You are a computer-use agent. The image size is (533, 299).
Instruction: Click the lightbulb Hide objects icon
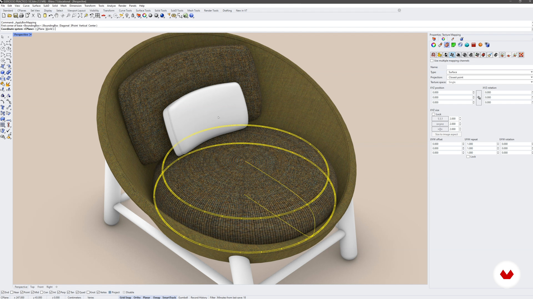coord(127,16)
